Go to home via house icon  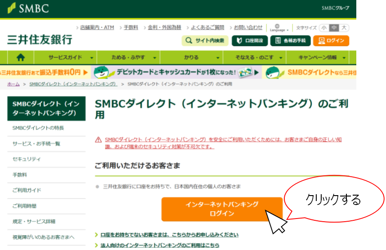(x=21, y=58)
